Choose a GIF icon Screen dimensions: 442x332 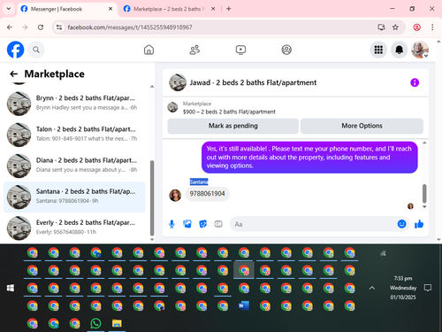click(218, 224)
